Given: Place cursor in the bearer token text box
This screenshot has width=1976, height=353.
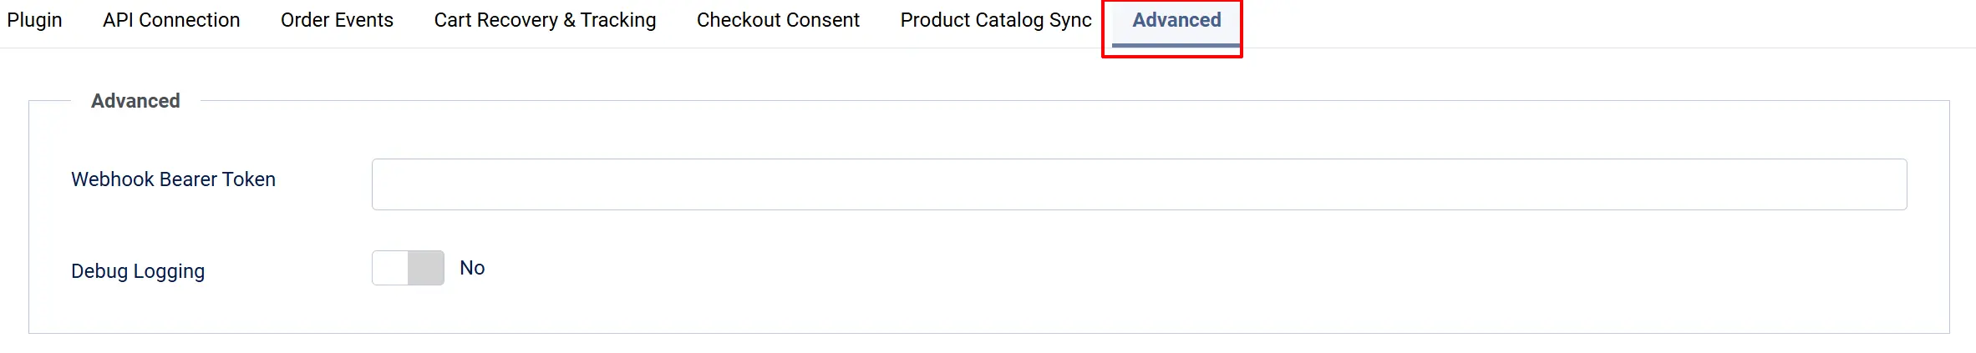Looking at the screenshot, I should click(x=1139, y=184).
